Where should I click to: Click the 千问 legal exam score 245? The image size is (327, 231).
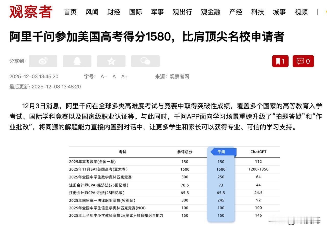coord(221,200)
